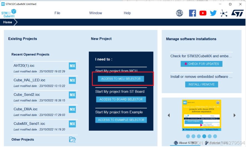246x147 pixels.
Task: Select the second carousel dot
Action: tap(194, 136)
